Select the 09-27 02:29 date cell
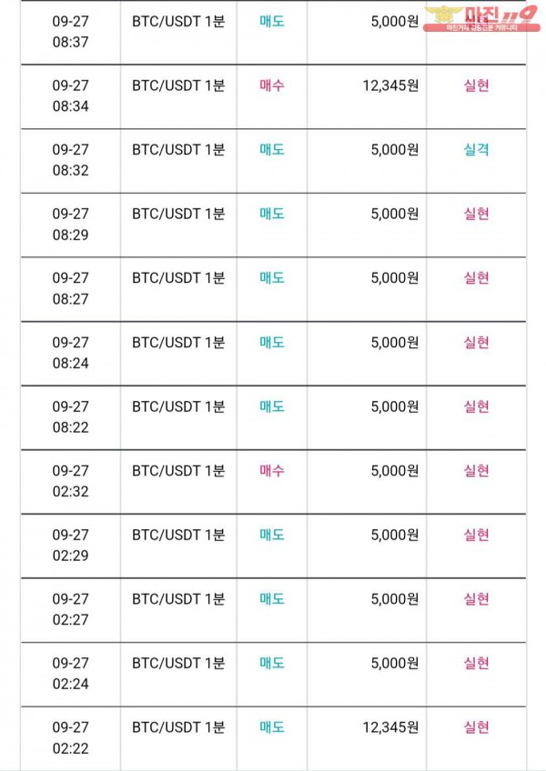The height and width of the screenshot is (771, 546). (x=70, y=545)
